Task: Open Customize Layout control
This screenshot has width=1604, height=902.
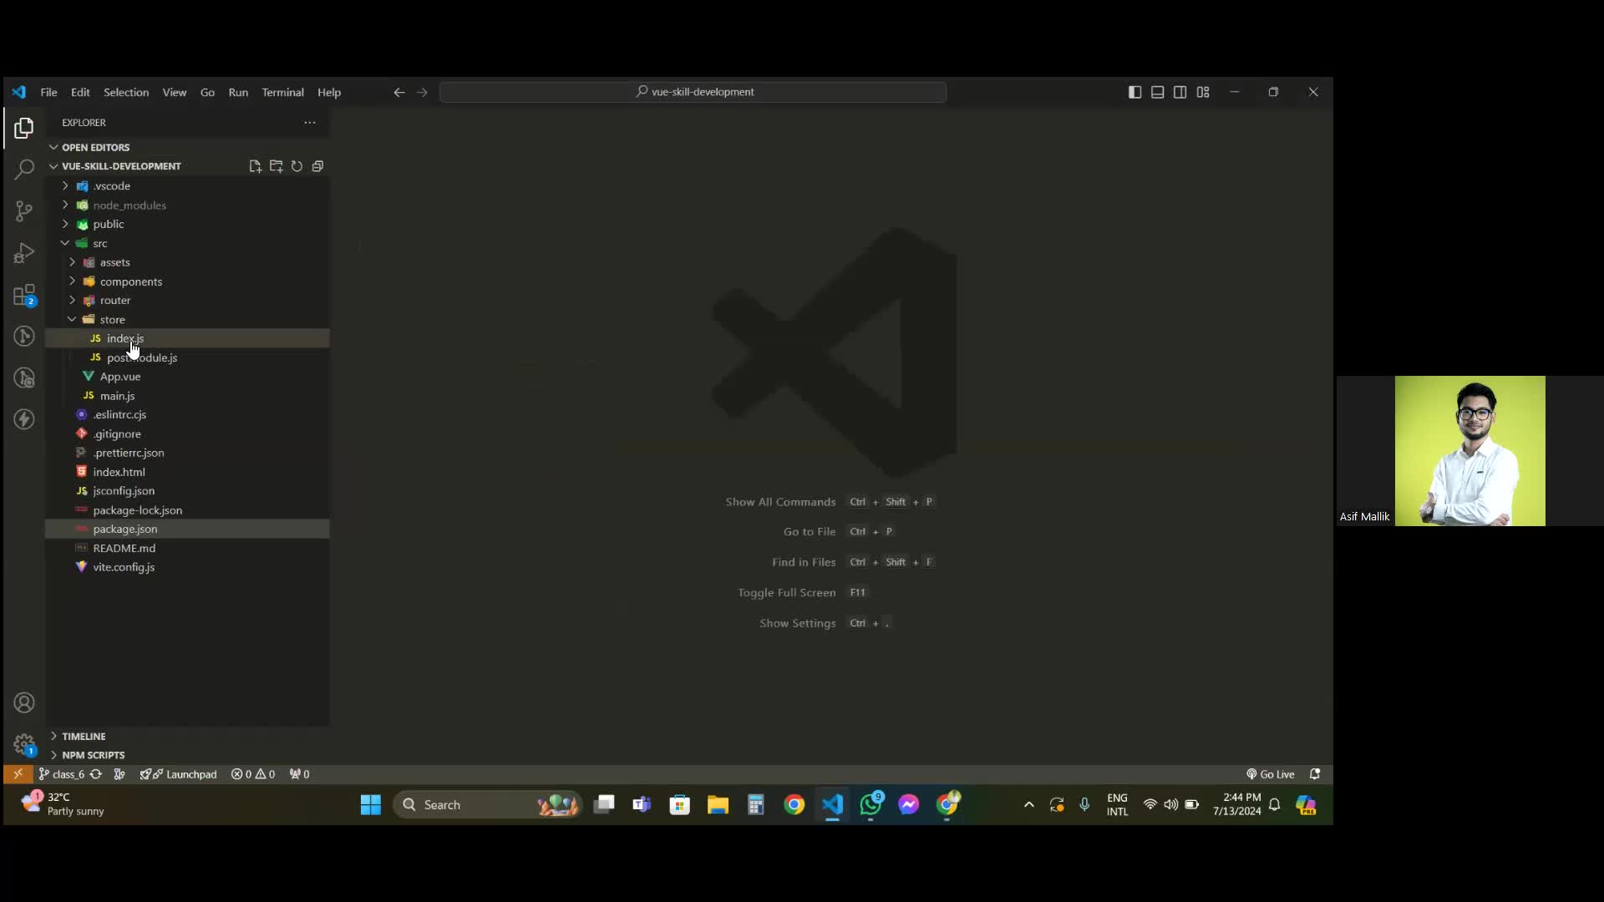Action: tap(1203, 93)
